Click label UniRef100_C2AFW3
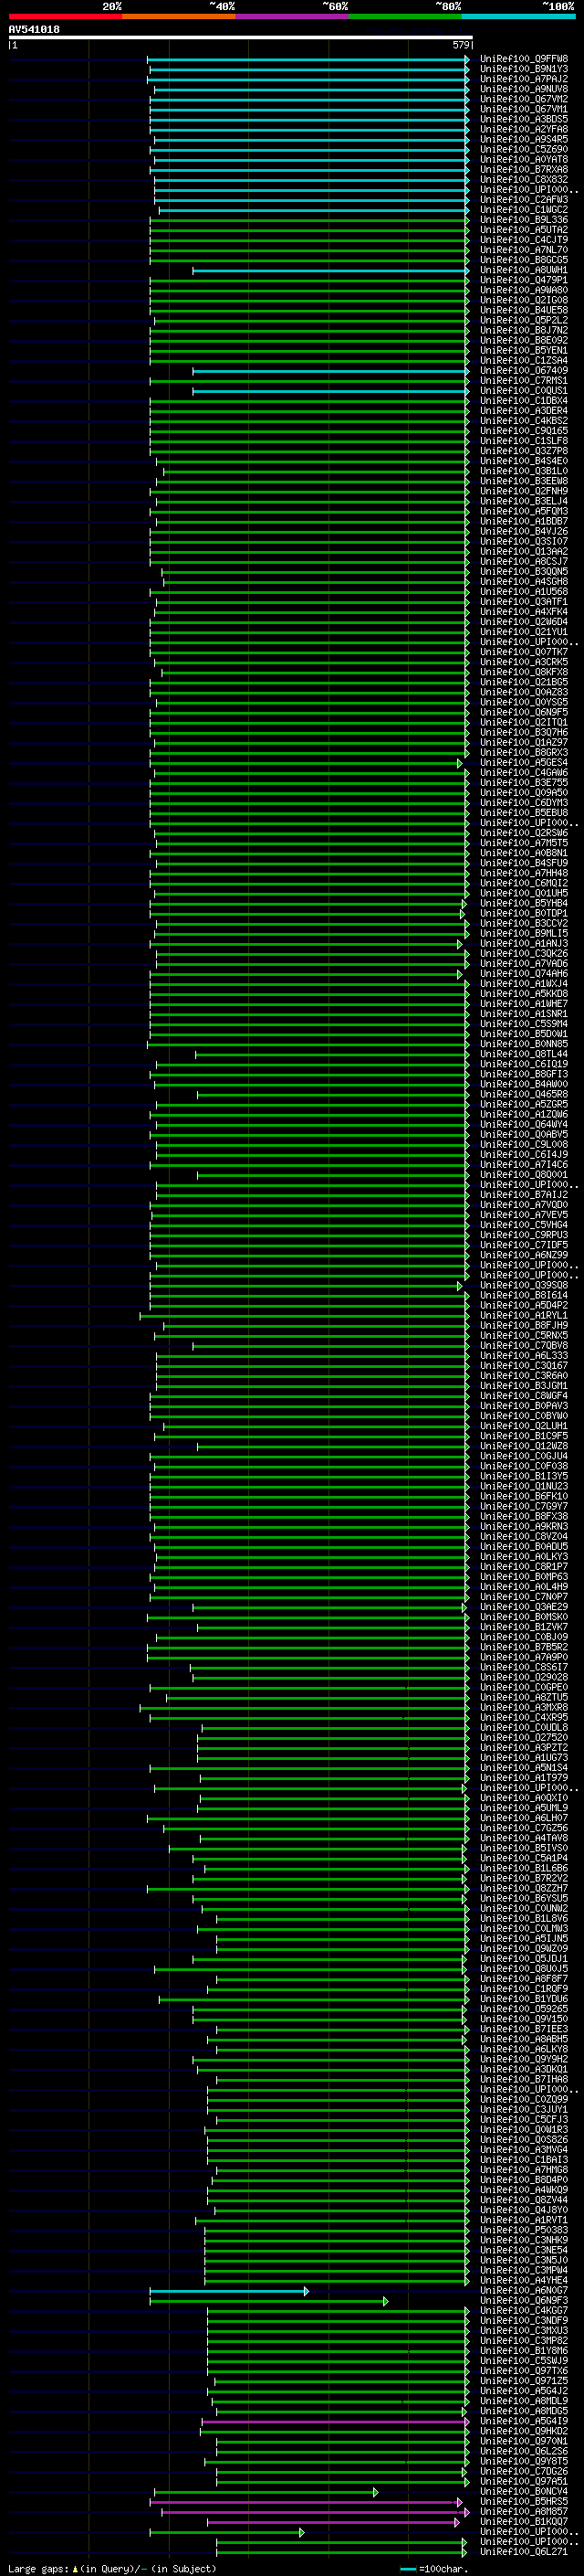This screenshot has width=584, height=2576. pyautogui.click(x=524, y=199)
